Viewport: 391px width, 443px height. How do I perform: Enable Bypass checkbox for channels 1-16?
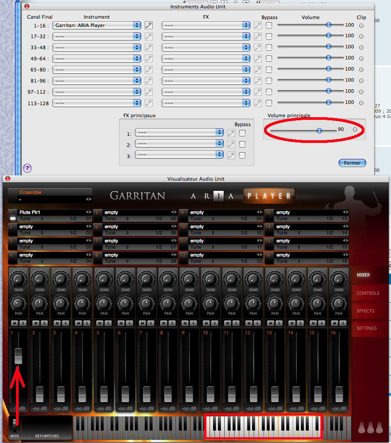click(269, 25)
